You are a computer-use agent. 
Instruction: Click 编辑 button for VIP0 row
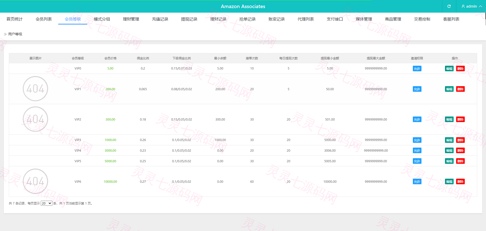click(x=449, y=68)
